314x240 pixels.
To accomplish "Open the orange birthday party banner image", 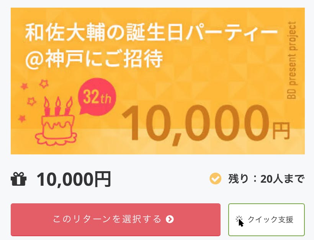I will pyautogui.click(x=158, y=81).
